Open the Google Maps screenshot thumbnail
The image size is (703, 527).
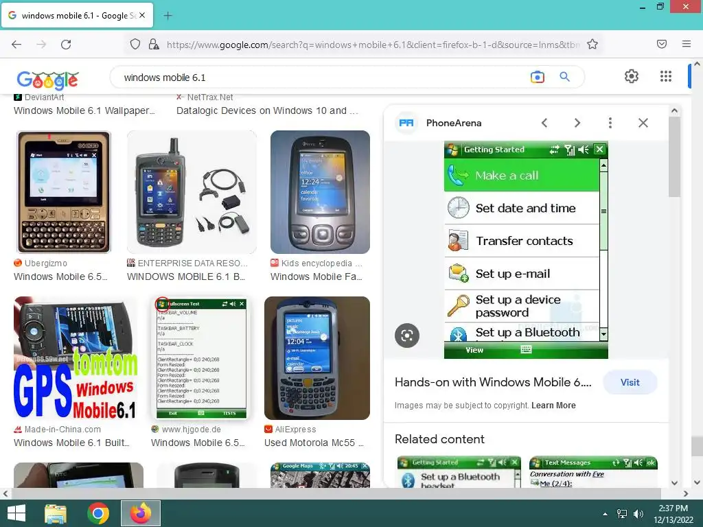coord(320,475)
